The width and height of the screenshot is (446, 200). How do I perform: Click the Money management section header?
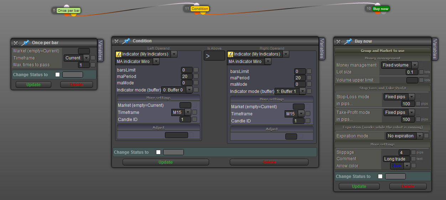[383, 58]
